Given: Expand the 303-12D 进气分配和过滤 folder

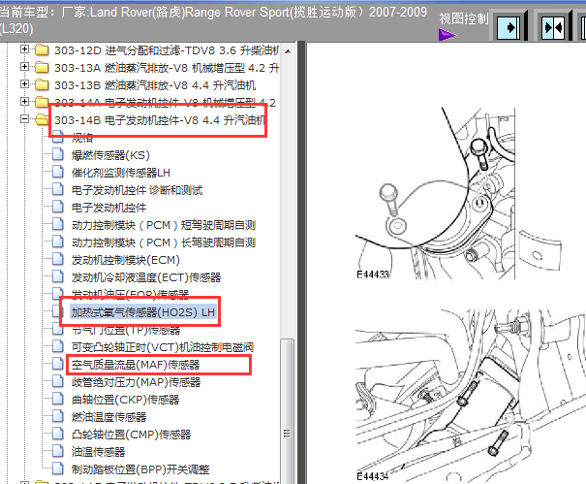Looking at the screenshot, I should pos(24,49).
